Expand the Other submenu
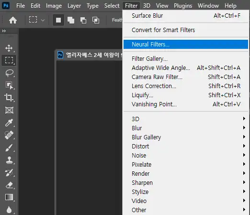The image size is (250, 215). point(186,210)
